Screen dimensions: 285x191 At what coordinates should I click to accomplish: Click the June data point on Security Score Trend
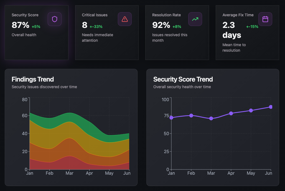point(271,107)
